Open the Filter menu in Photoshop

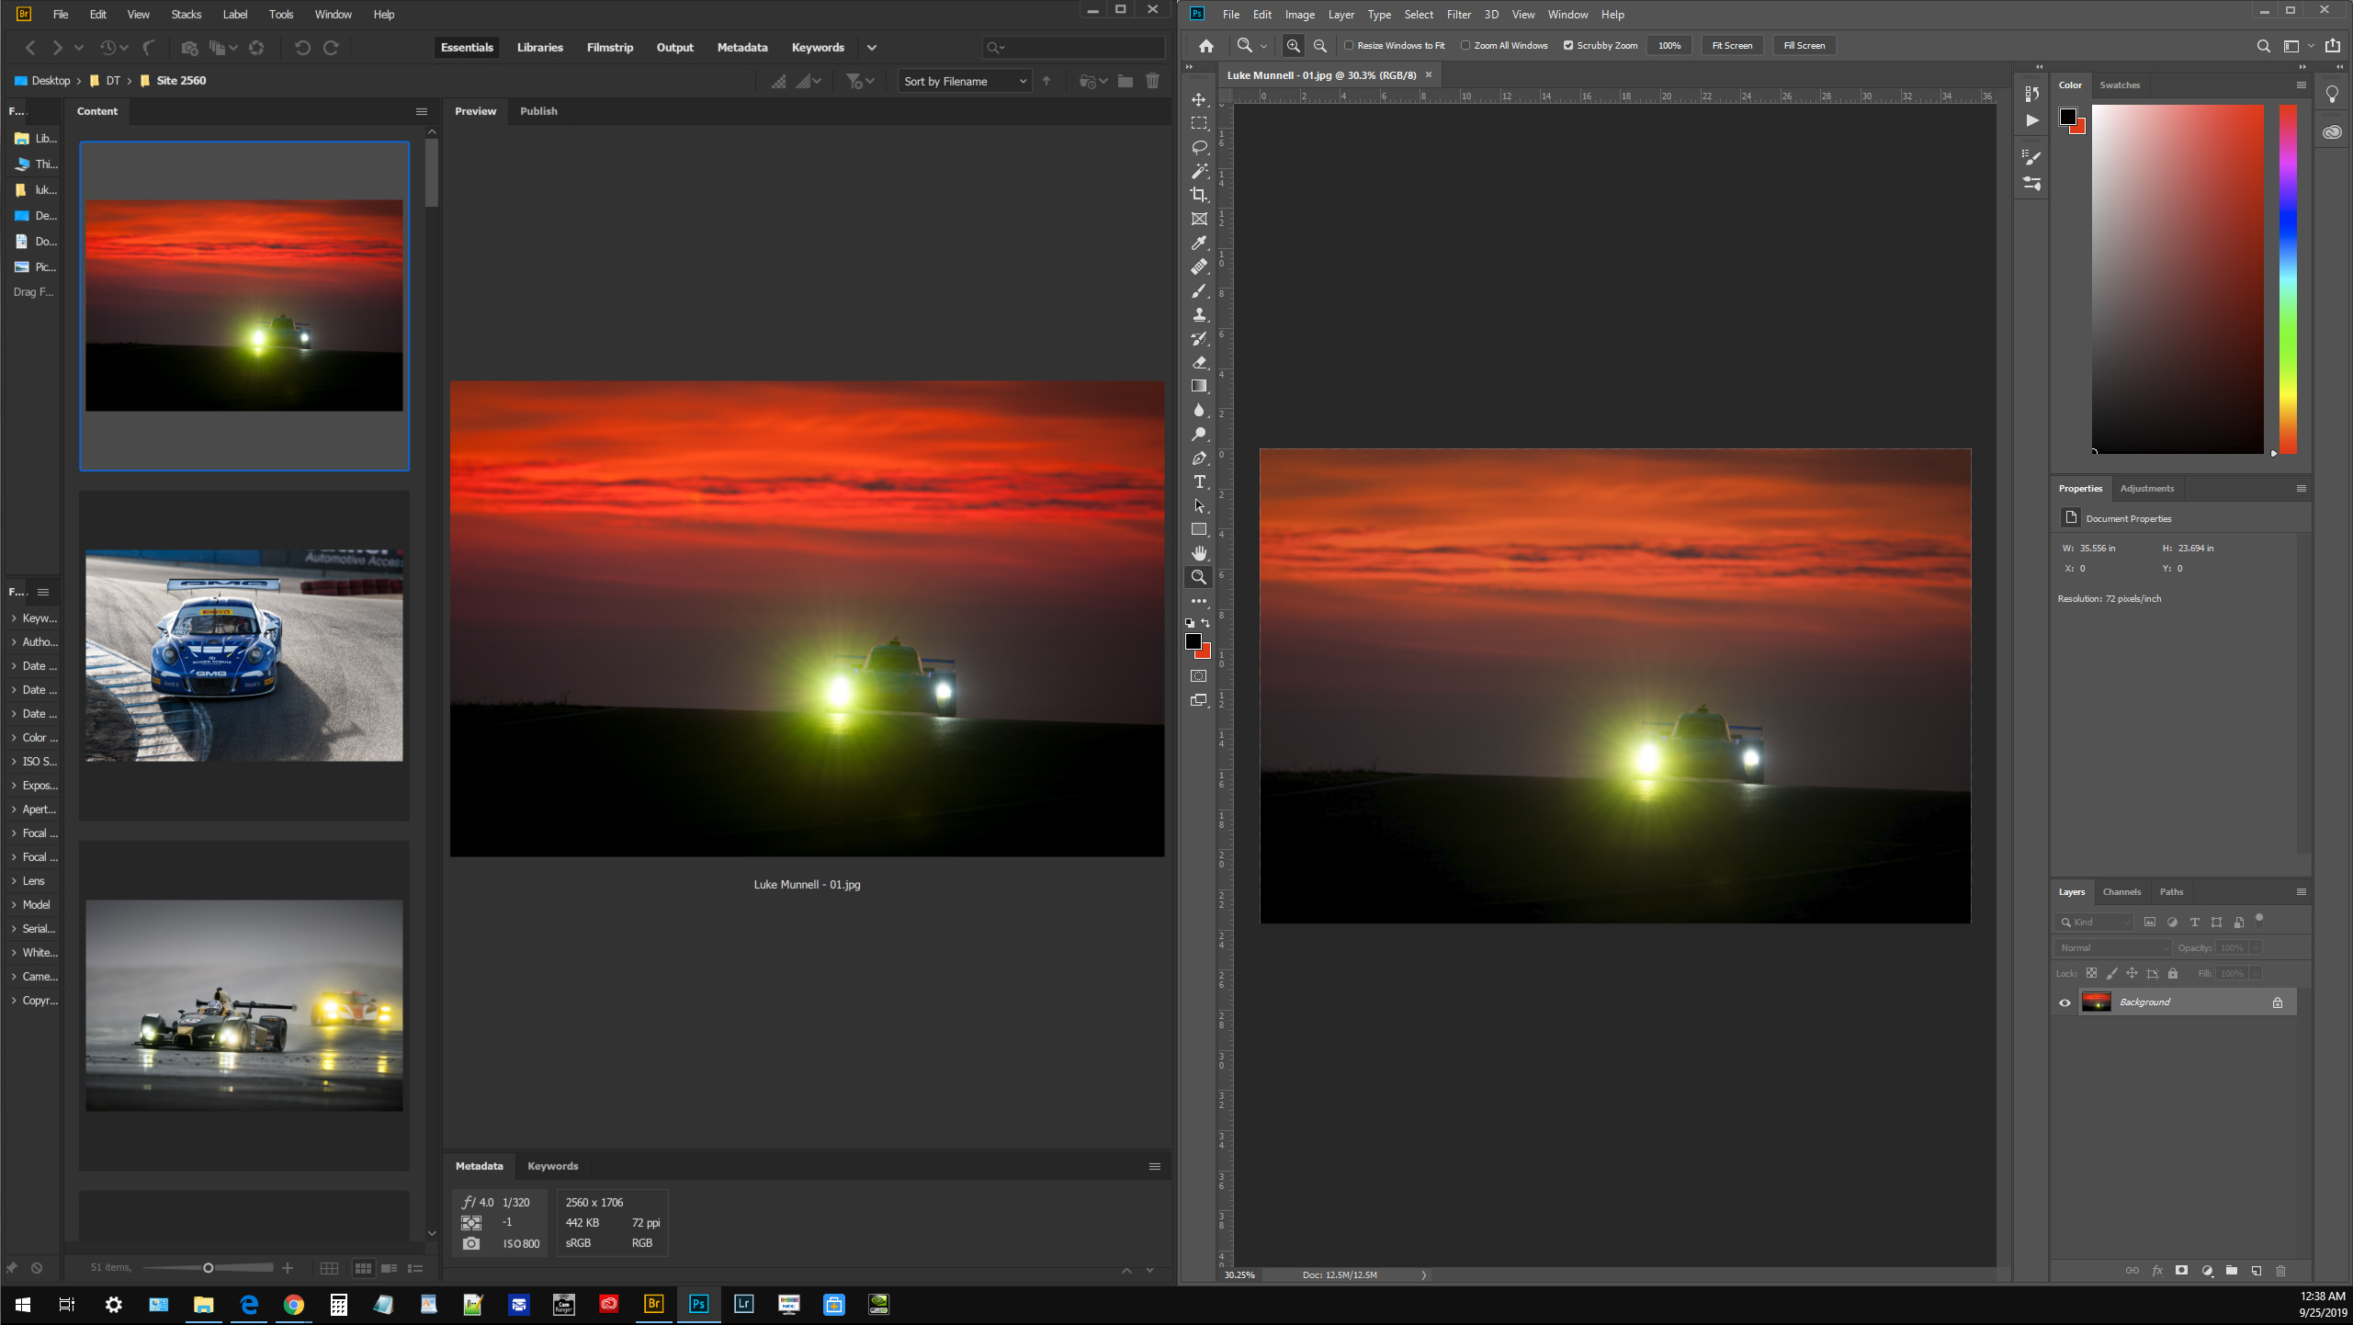1458,15
